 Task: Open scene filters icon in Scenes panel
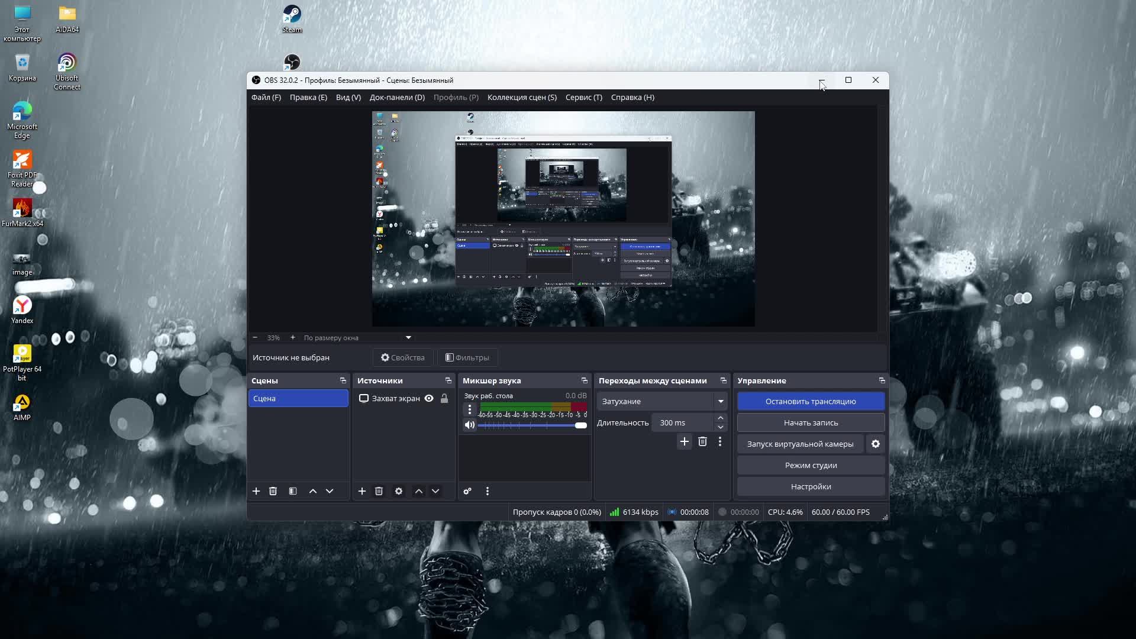coord(293,491)
